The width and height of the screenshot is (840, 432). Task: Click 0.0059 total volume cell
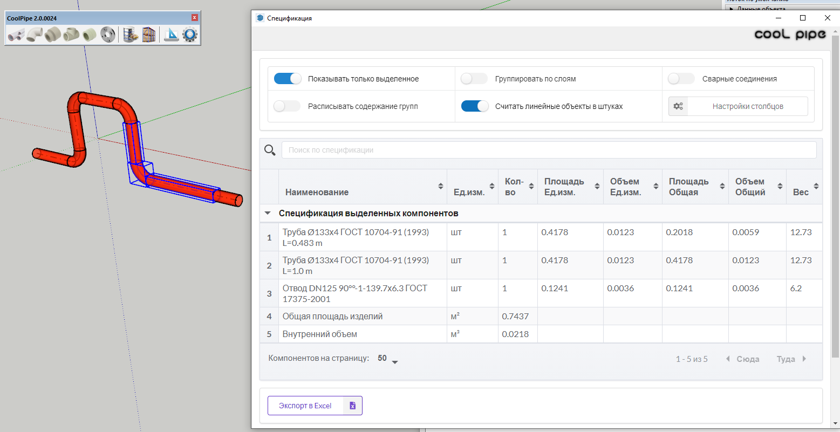coord(746,232)
